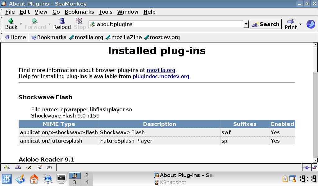
Task: Open the Bookmarks menu
Action: [79, 12]
